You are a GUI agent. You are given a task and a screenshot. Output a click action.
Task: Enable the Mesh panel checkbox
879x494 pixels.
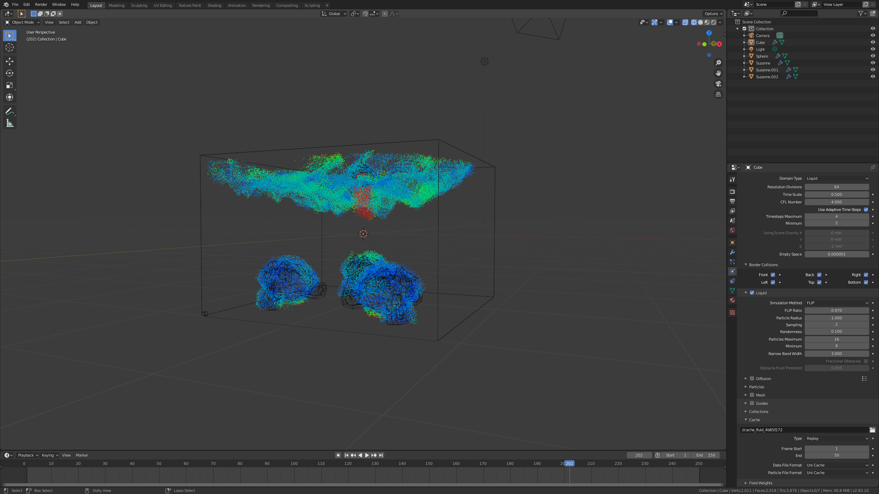pos(752,395)
